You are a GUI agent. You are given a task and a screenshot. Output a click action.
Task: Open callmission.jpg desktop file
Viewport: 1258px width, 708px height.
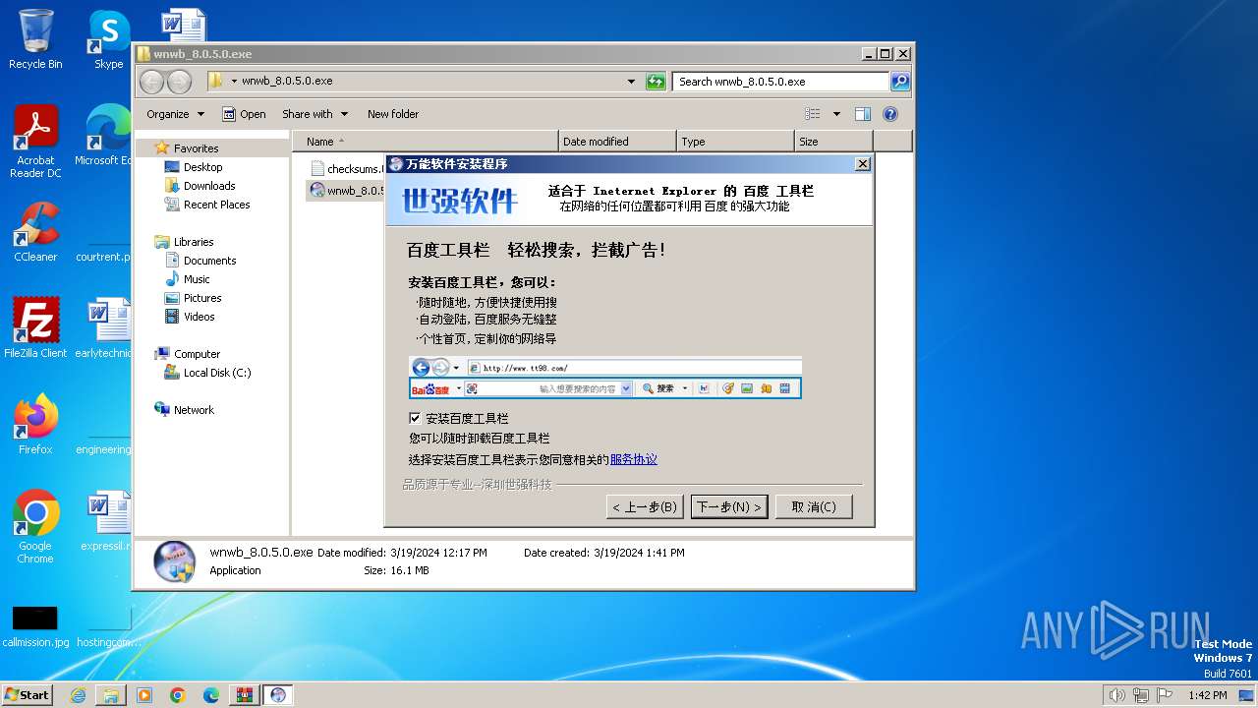pyautogui.click(x=35, y=626)
